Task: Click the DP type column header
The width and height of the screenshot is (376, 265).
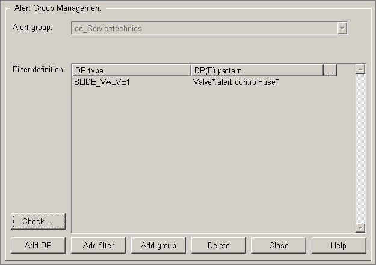Action: (131, 70)
